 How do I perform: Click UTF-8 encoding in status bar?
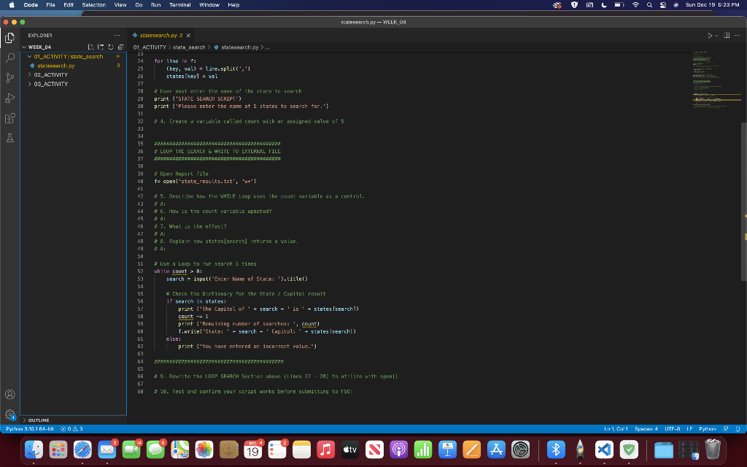tap(673, 429)
